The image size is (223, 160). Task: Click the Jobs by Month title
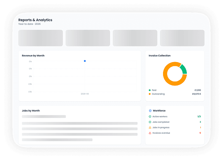pyautogui.click(x=31, y=111)
